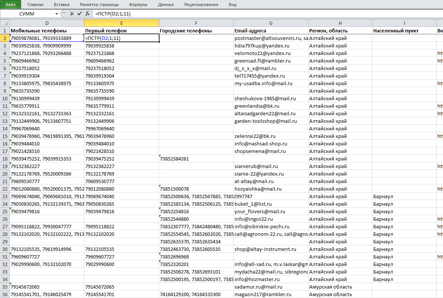
Task: Switch to the Вставка ribbon tab
Action: tap(61, 5)
